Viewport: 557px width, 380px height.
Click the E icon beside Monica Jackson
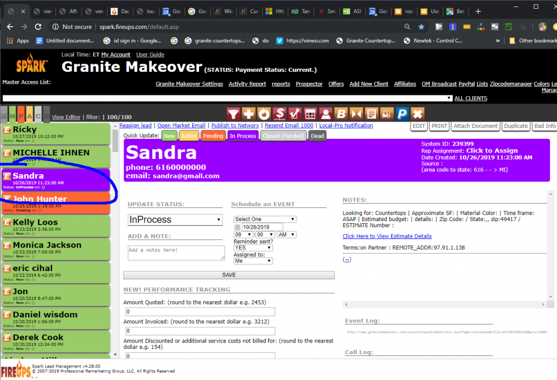tap(7, 246)
